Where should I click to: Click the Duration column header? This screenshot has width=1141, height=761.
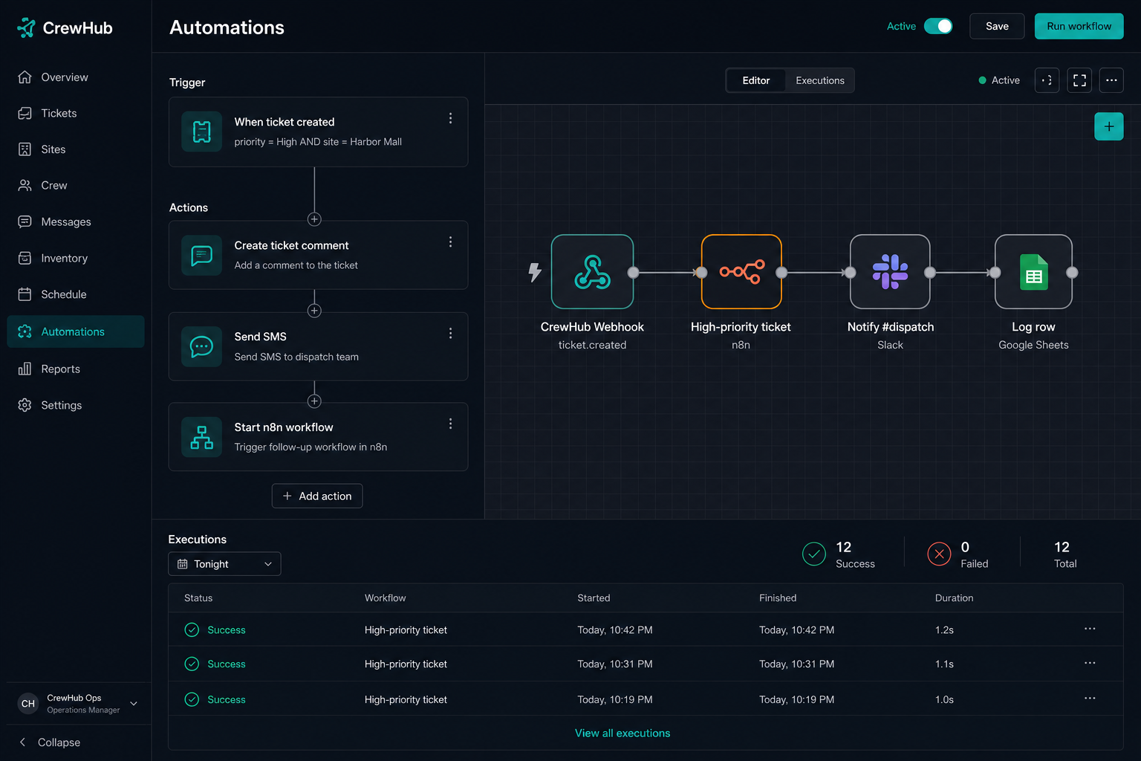(954, 598)
